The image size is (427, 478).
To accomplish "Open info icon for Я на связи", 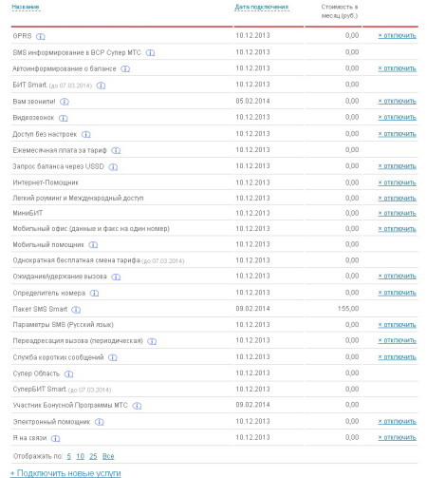I will (55, 438).
